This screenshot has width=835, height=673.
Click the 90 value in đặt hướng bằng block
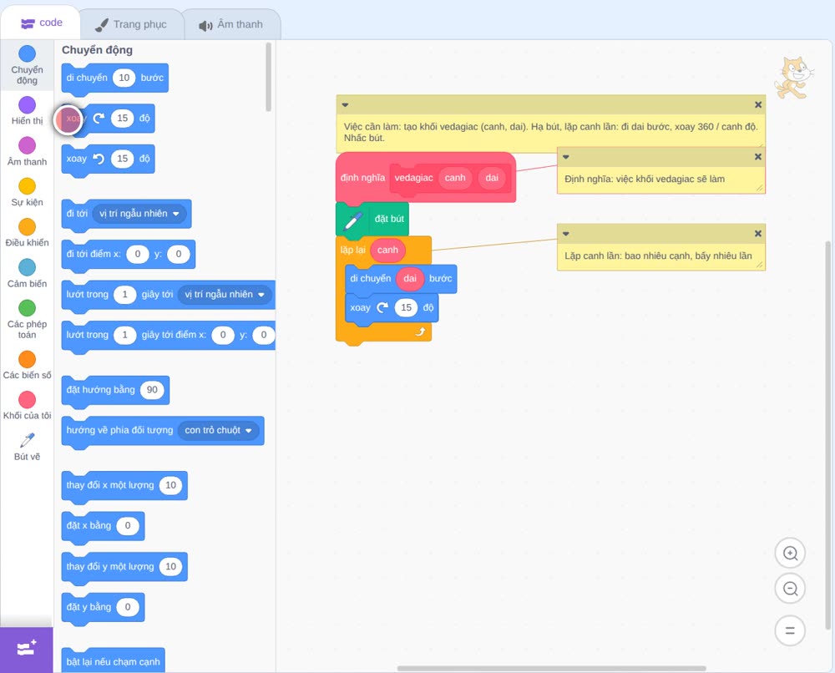[152, 390]
